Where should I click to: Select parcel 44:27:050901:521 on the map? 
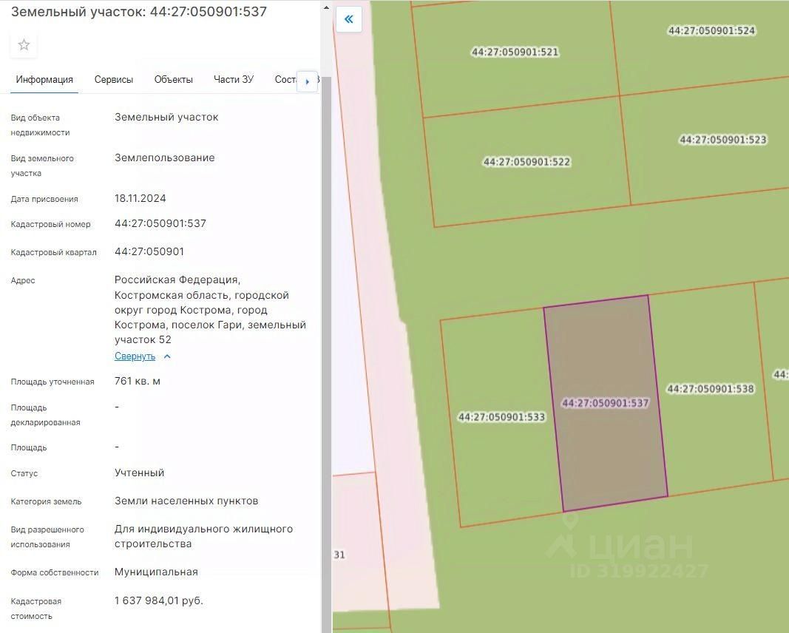[x=515, y=52]
